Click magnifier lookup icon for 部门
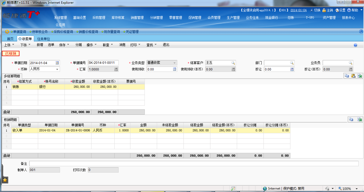The width and height of the screenshot is (364, 192). click(x=292, y=63)
